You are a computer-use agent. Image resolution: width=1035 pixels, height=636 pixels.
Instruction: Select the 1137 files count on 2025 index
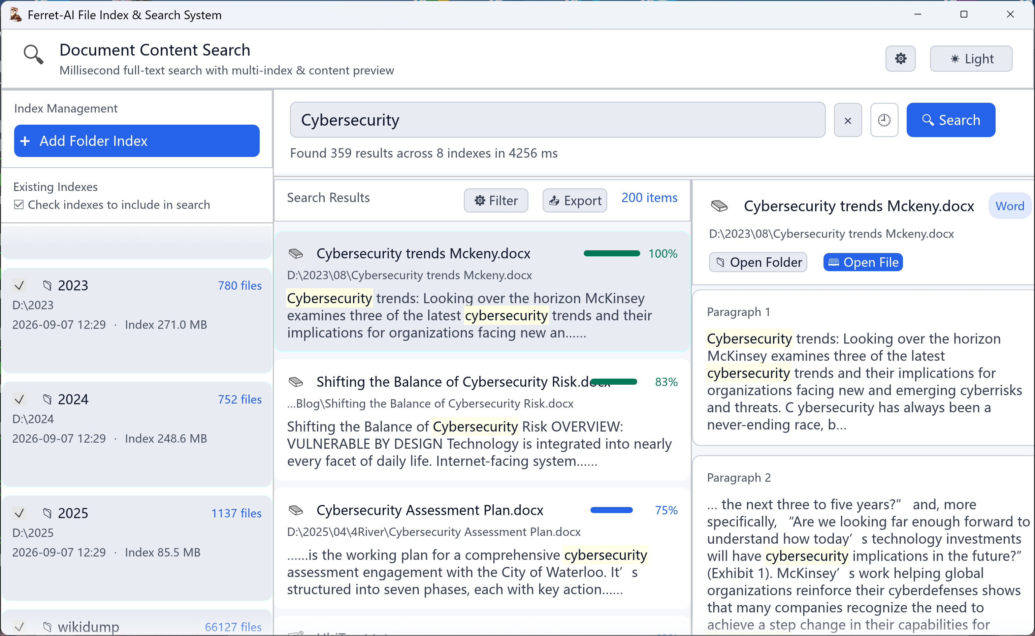236,513
